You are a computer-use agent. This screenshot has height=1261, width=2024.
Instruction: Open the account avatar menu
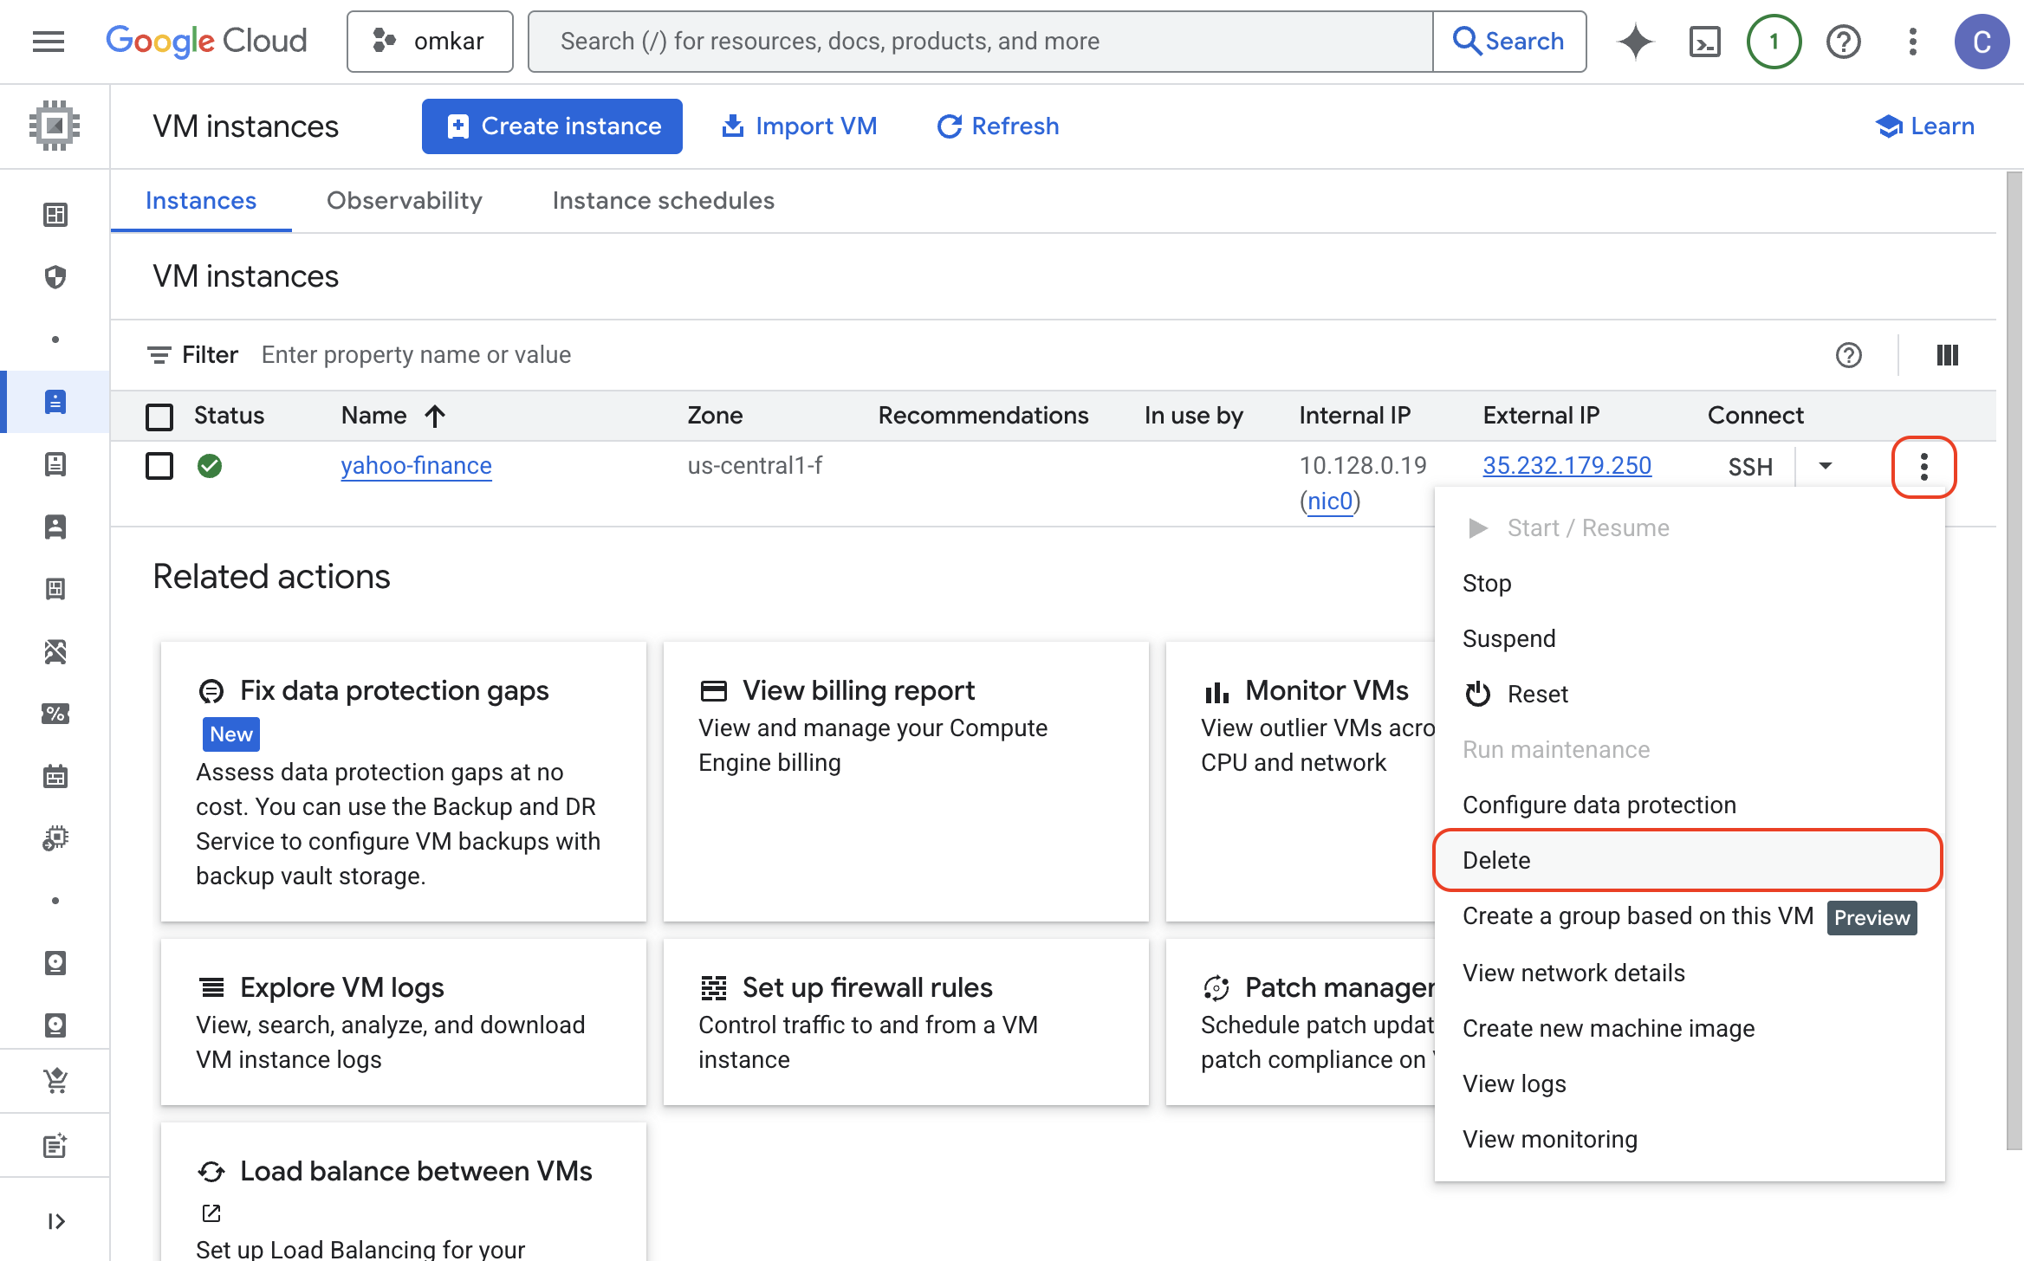(1981, 41)
